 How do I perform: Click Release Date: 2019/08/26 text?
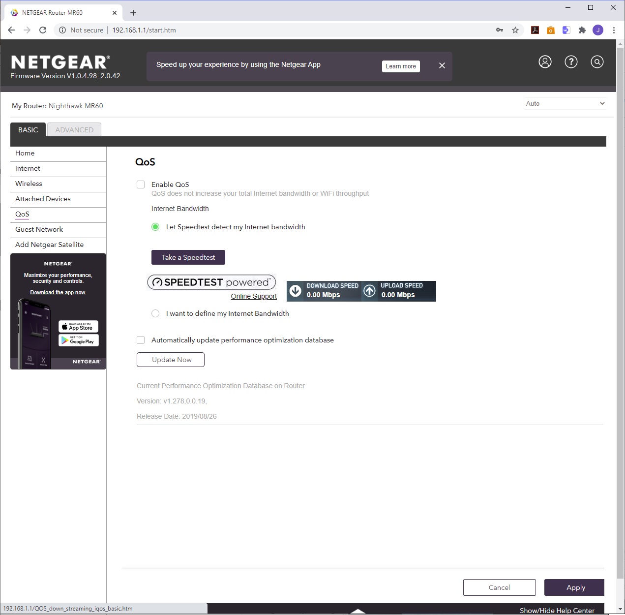(177, 416)
